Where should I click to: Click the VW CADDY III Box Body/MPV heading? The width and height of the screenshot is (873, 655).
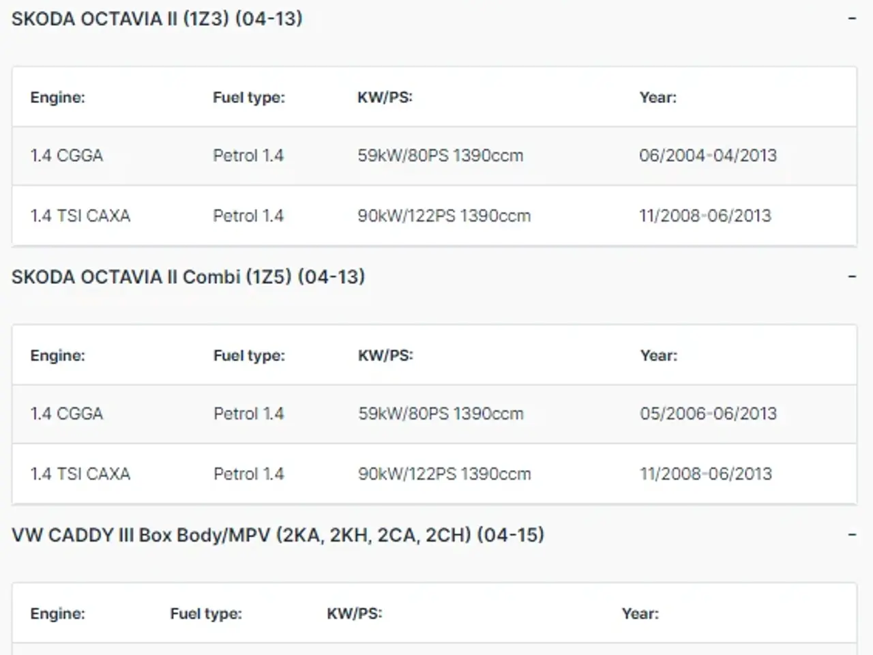[x=278, y=534]
